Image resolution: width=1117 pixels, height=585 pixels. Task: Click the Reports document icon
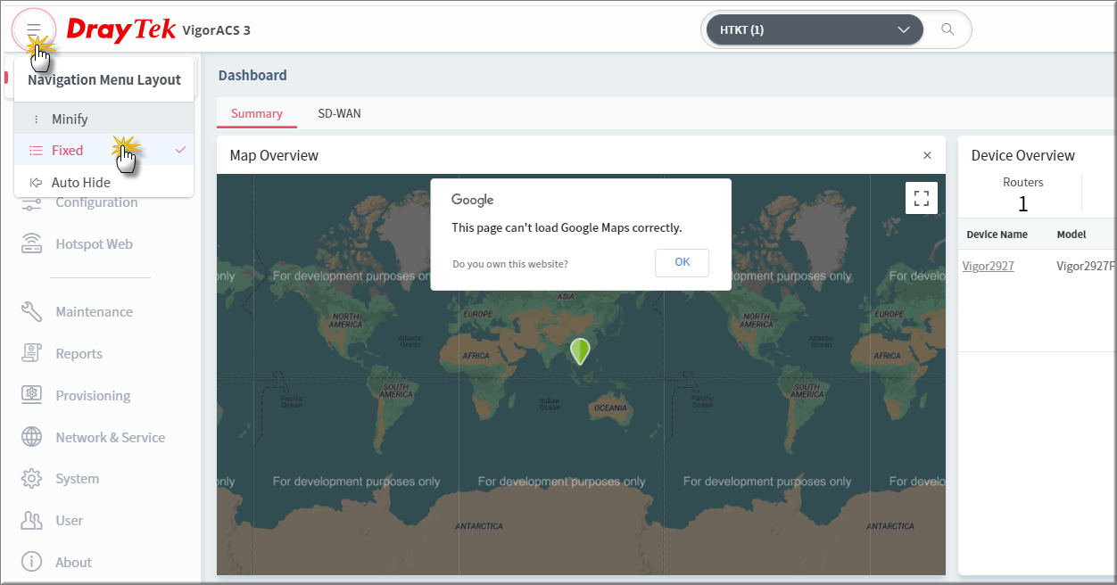(32, 353)
